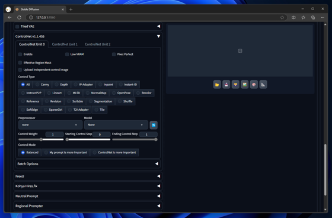Select the Stable Diffusion browser tab
This screenshot has height=218, width=332.
[x=40, y=9]
